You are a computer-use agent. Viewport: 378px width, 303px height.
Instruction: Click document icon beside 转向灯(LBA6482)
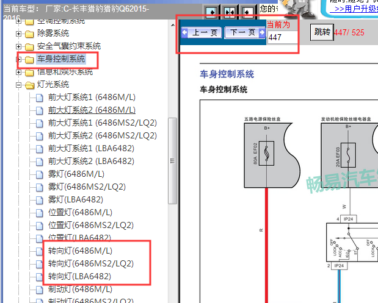(39, 277)
